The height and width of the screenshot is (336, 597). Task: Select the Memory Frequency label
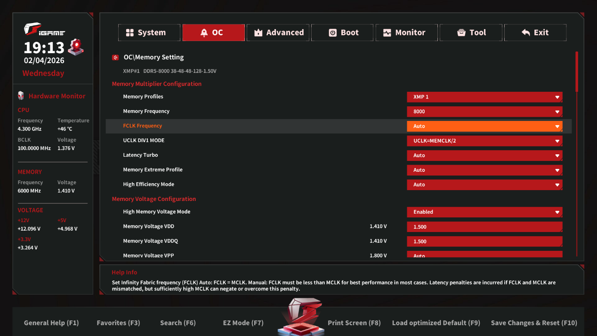pyautogui.click(x=146, y=111)
